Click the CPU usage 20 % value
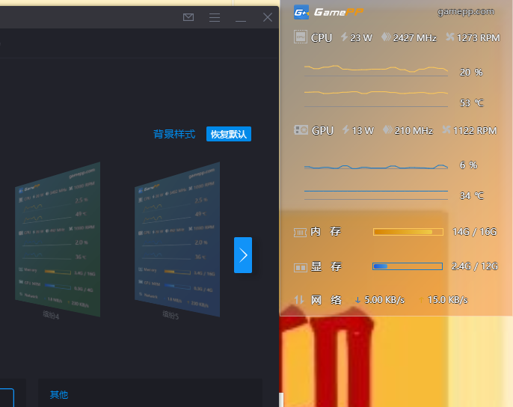This screenshot has width=513, height=407. pos(471,72)
